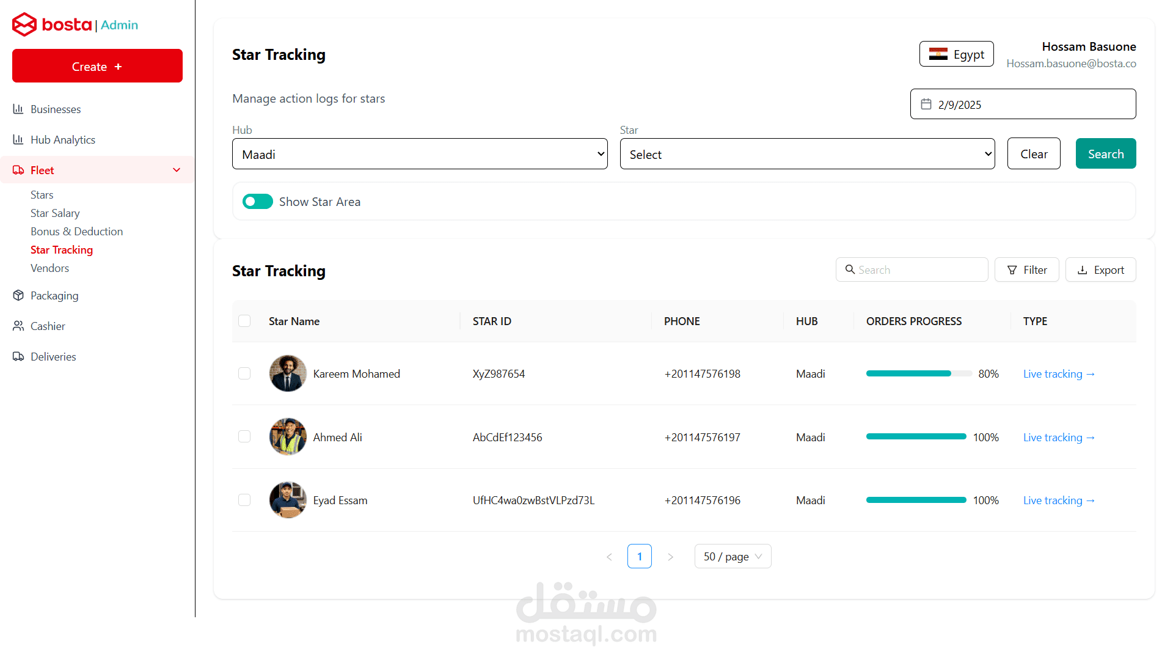Open the Egypt country selector
The height and width of the screenshot is (660, 1173).
point(957,54)
